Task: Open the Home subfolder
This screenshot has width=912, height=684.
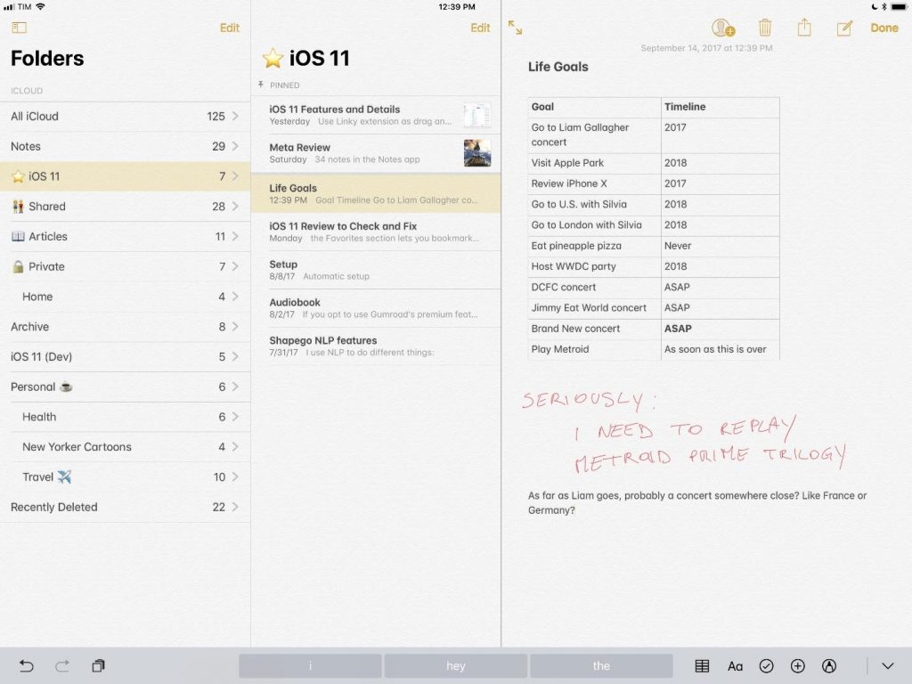Action: (x=125, y=296)
